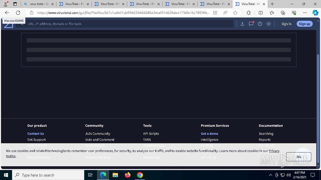Image resolution: width=321 pixels, height=180 pixels.
Task: Open the app available icon in address bar
Action: (215, 13)
